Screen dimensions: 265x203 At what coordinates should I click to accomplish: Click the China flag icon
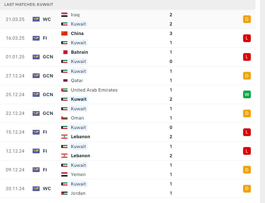point(64,33)
